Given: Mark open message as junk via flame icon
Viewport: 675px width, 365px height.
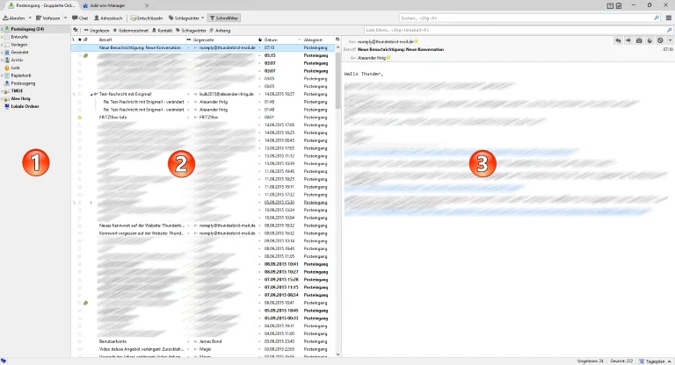Looking at the screenshot, I should pyautogui.click(x=650, y=40).
